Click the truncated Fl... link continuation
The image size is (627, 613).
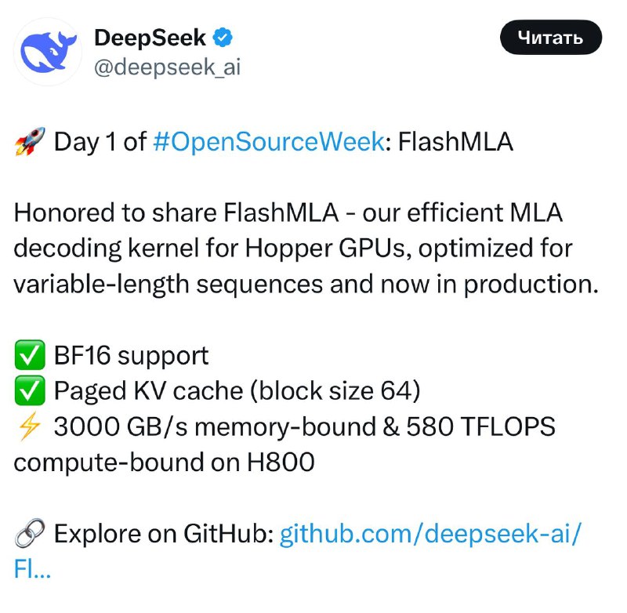click(x=32, y=568)
